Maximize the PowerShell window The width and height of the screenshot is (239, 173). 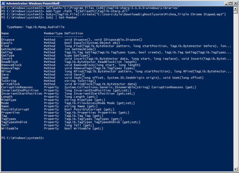(231, 3)
